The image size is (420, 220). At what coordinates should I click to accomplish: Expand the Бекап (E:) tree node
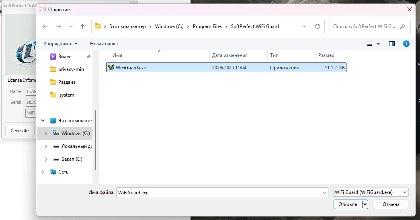point(46,159)
